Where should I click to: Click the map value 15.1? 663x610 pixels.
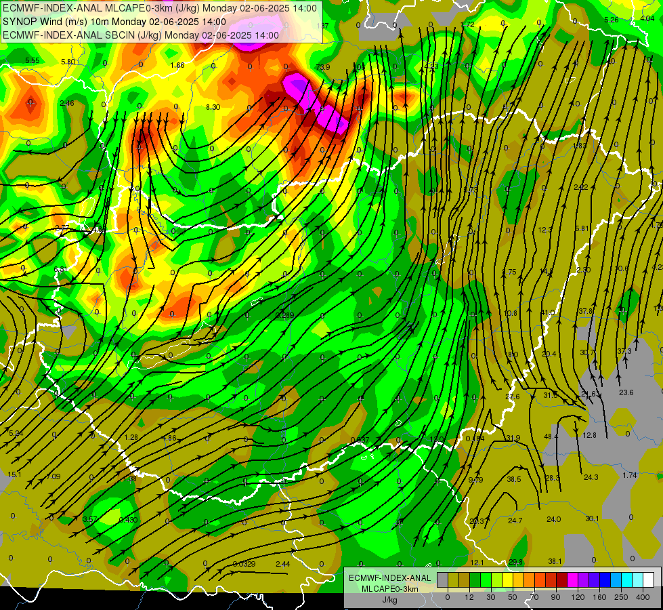pyautogui.click(x=14, y=474)
